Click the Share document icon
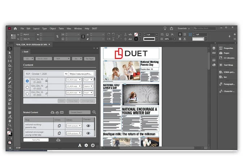The width and height of the screenshot is (243, 167). (171, 28)
